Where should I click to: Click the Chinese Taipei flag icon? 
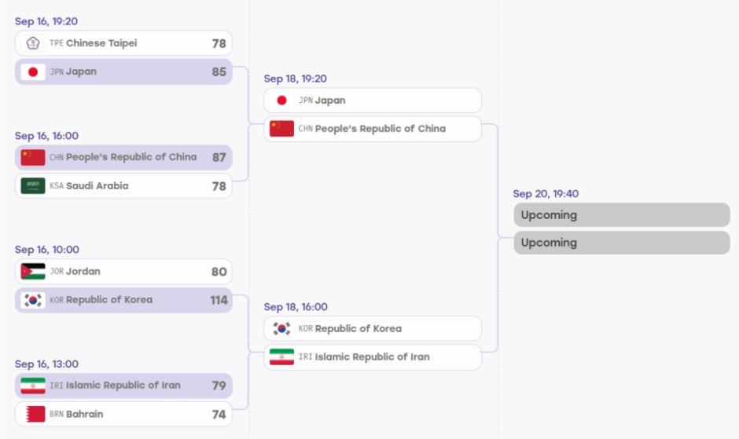[x=33, y=43]
